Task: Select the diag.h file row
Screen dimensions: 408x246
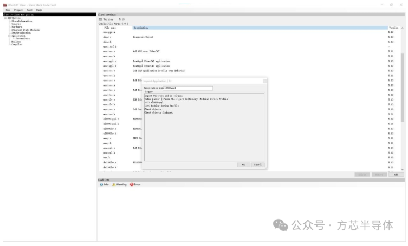Action: (250, 42)
